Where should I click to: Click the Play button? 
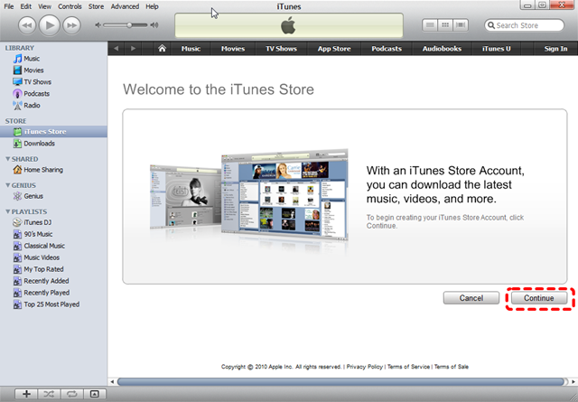pyautogui.click(x=49, y=25)
